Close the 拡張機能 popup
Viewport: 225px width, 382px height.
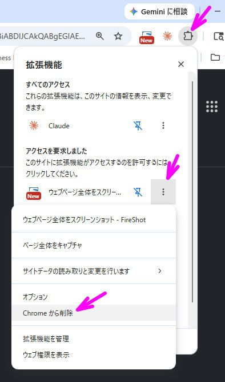181,64
